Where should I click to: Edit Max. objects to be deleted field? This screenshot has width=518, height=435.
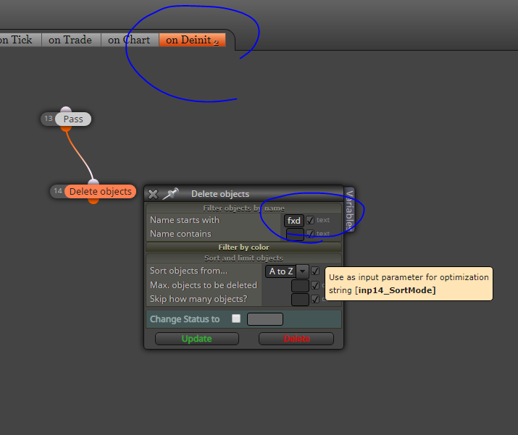pyautogui.click(x=300, y=285)
